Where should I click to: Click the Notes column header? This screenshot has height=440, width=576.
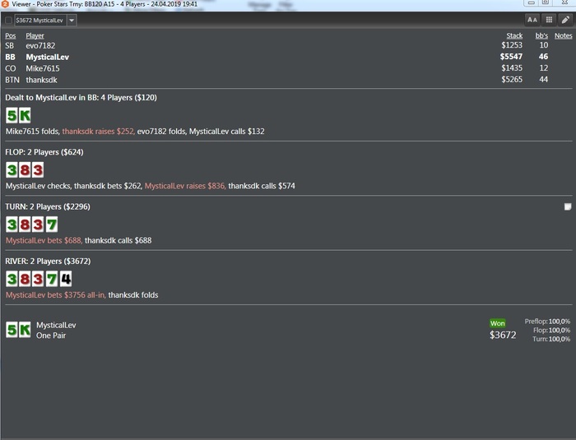[563, 35]
